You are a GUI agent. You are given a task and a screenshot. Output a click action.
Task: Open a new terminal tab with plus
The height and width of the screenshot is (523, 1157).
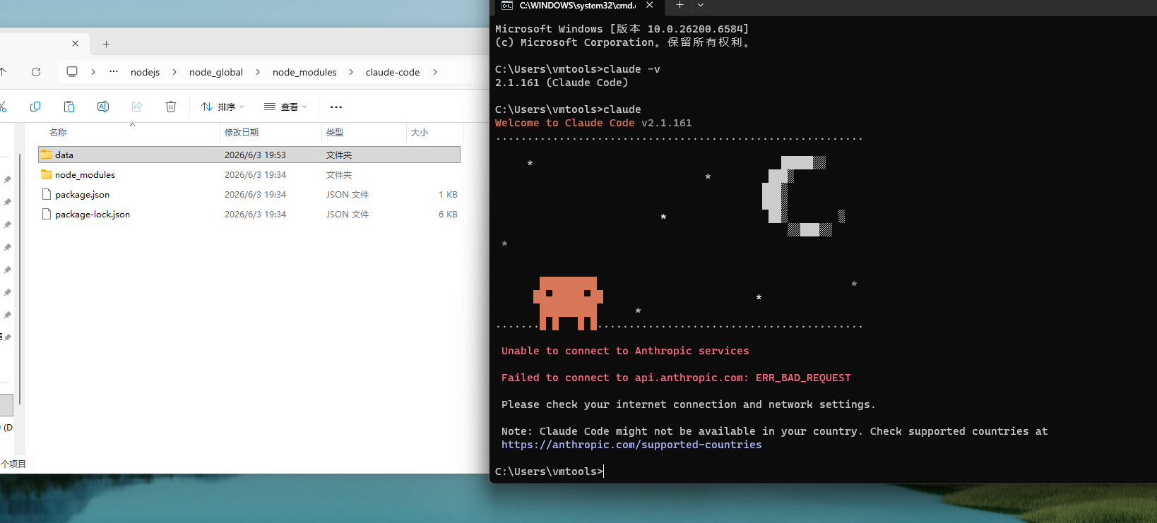(x=680, y=5)
